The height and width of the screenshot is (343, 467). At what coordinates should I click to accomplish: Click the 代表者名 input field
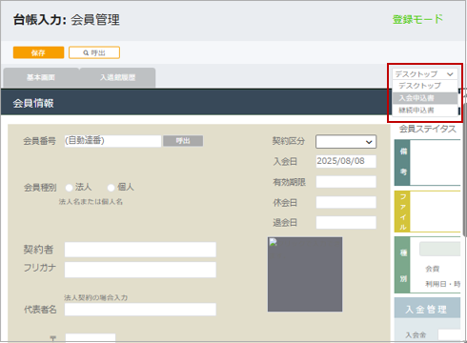(x=140, y=310)
